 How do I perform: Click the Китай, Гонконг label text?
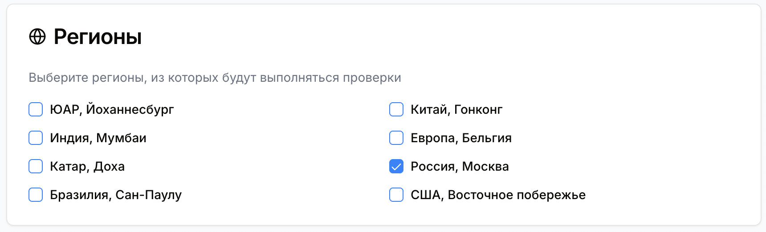click(x=456, y=110)
